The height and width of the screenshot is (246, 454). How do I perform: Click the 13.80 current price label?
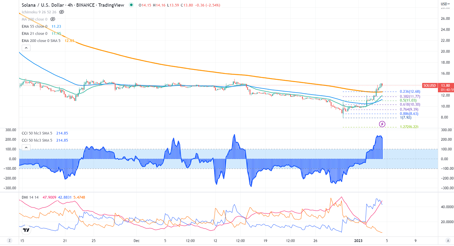[445, 85]
